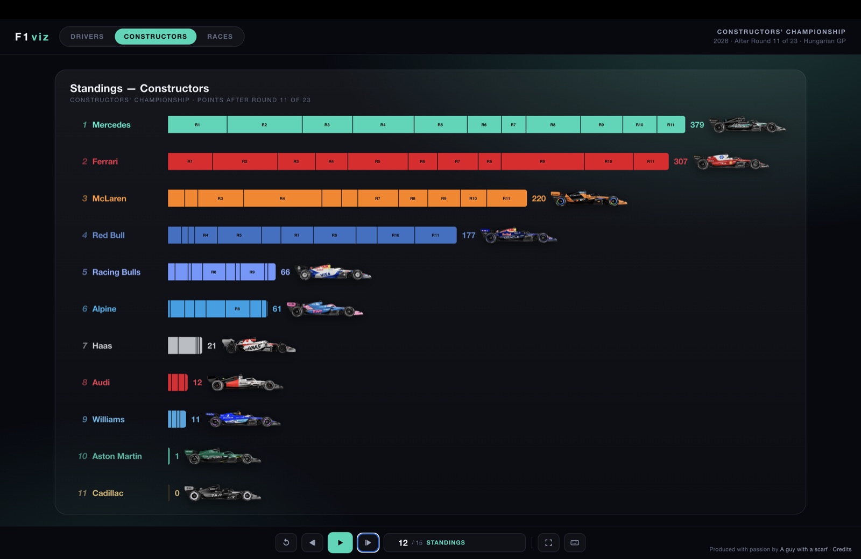Click the Haas car image
The height and width of the screenshot is (559, 861).
point(259,346)
